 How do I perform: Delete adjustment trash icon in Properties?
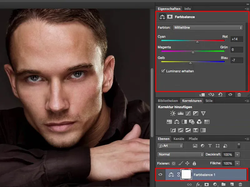pos(239,95)
